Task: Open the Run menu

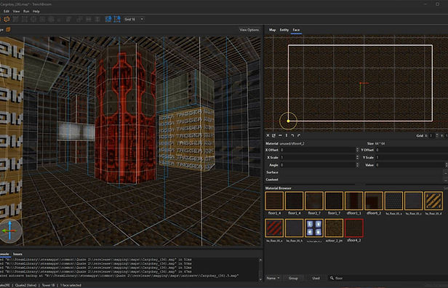Action: point(26,12)
